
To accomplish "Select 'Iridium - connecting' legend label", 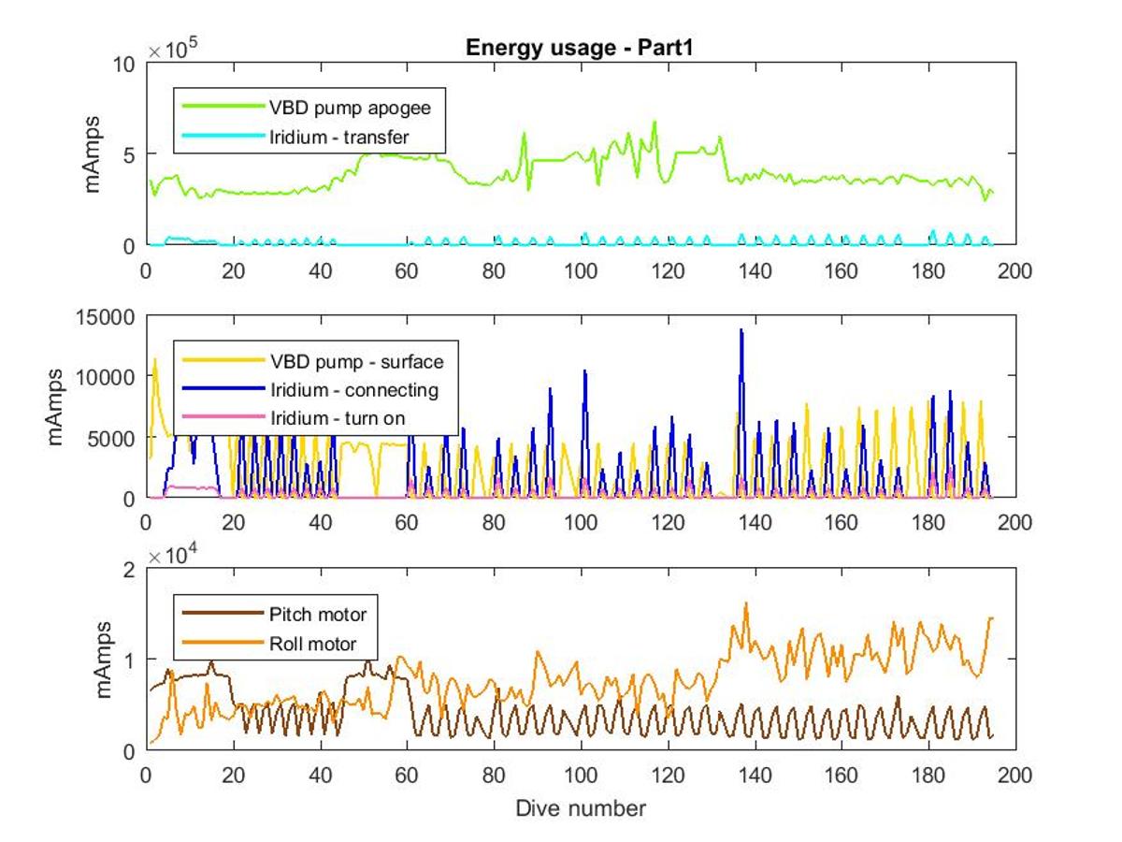I will click(x=353, y=389).
